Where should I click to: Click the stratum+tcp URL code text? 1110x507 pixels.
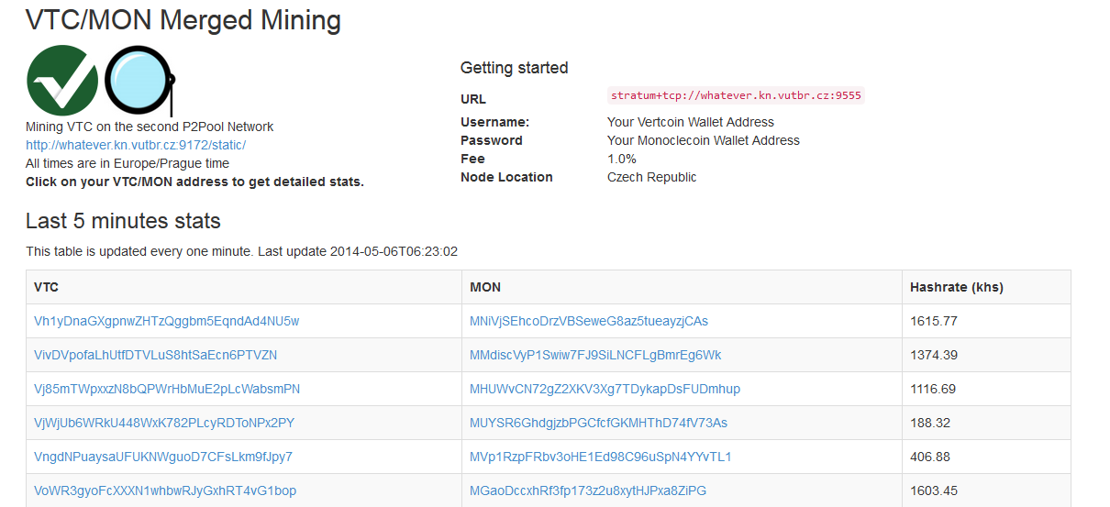click(737, 95)
